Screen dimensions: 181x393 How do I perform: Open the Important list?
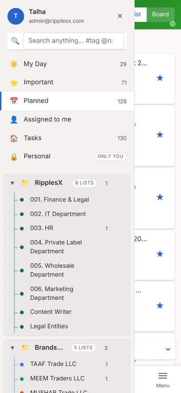67,82
